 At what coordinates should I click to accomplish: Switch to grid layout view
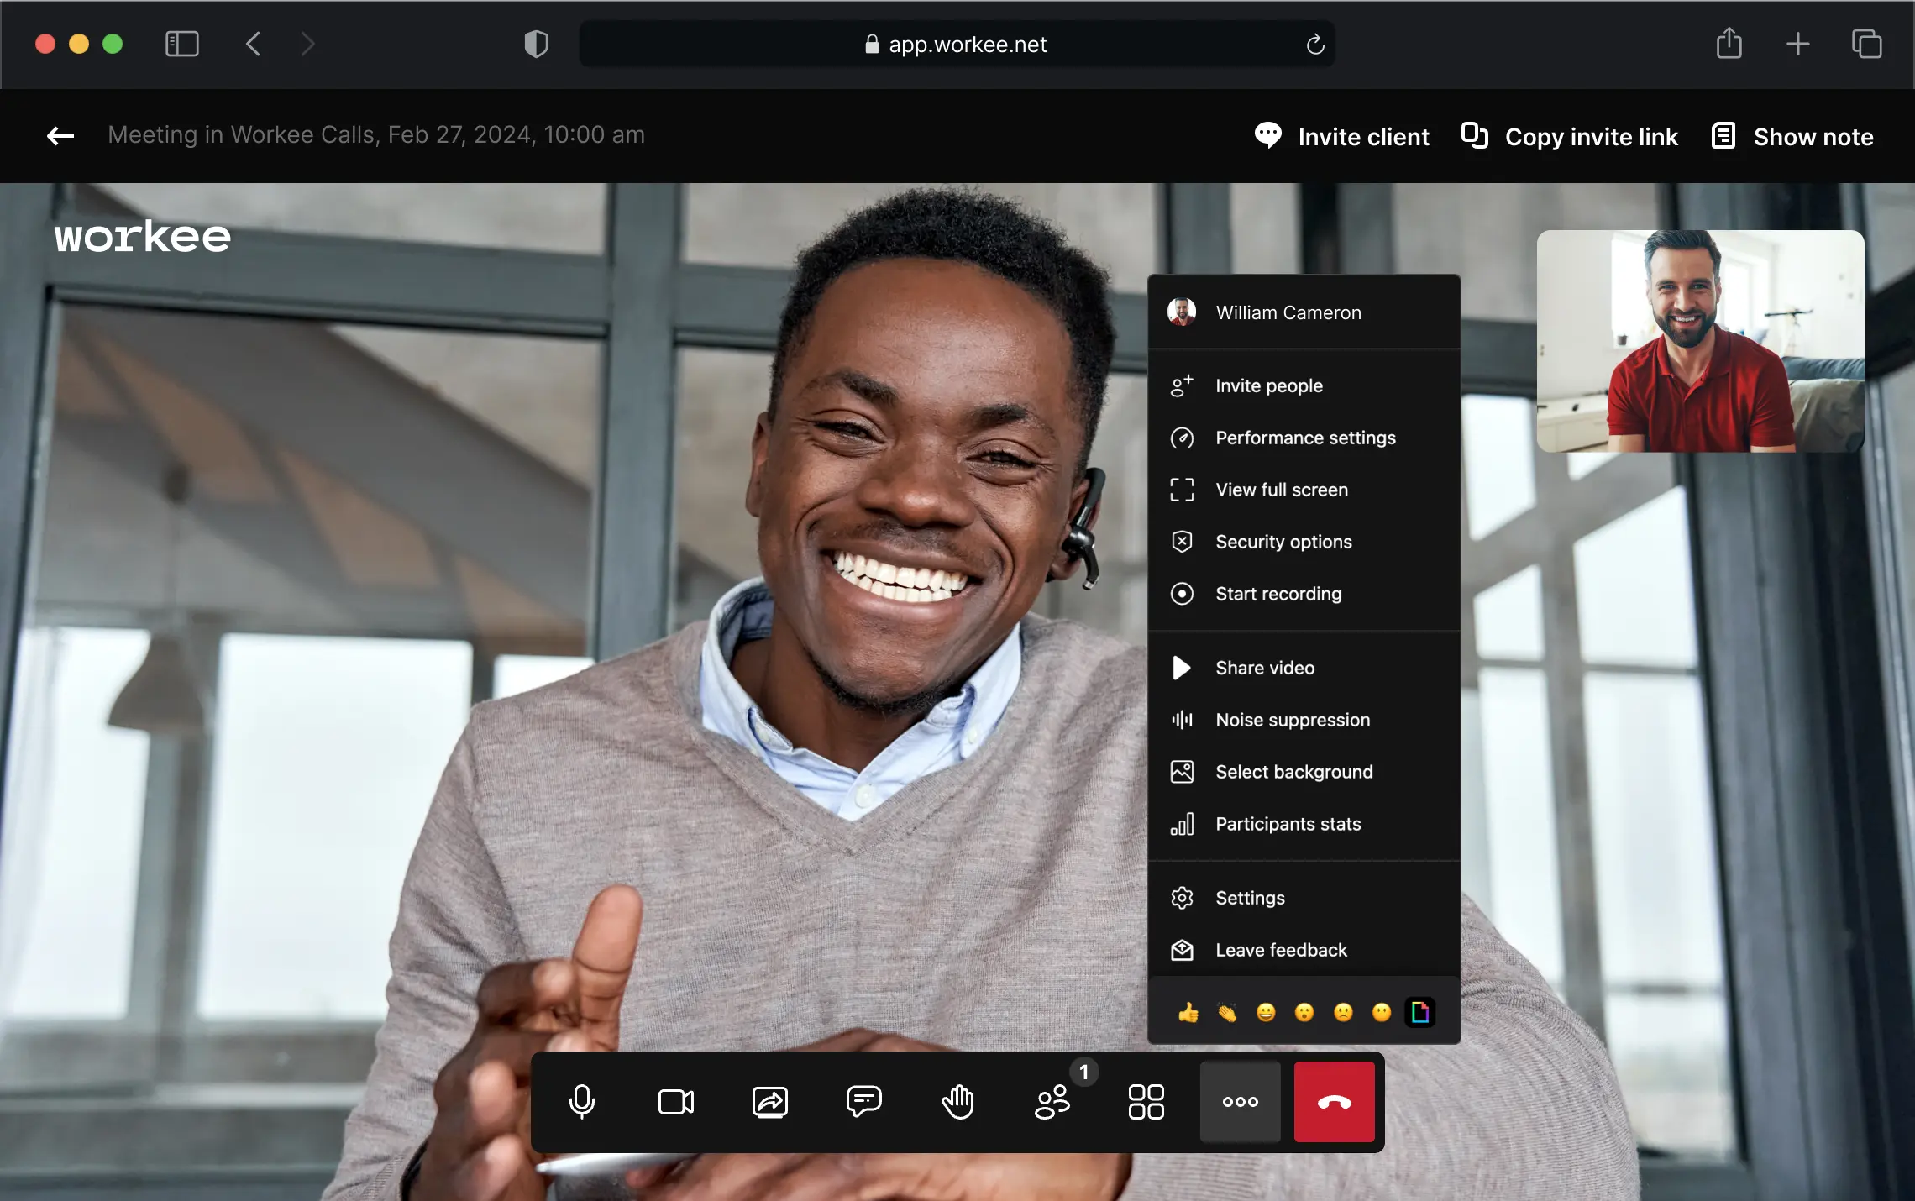(1146, 1102)
